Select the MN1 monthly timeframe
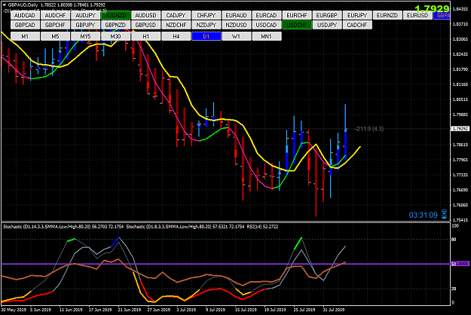Viewport: 471px width, 315px height. (x=267, y=36)
